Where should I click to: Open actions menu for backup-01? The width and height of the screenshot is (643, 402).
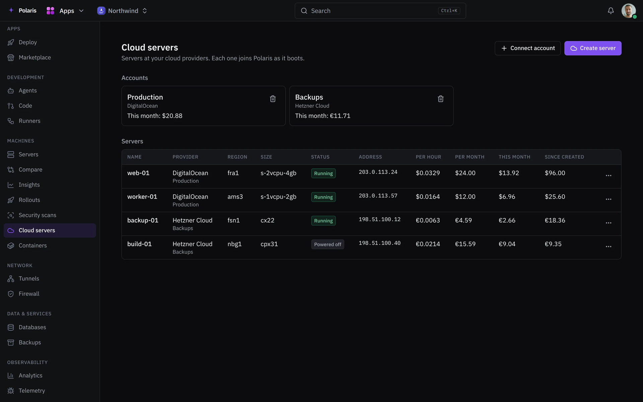pos(609,223)
